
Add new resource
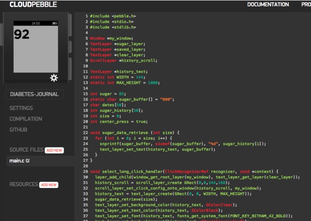point(49,185)
